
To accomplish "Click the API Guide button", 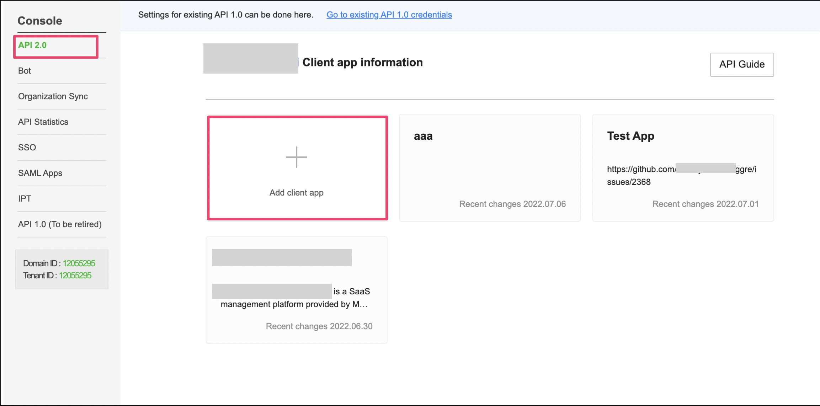I will [x=742, y=64].
